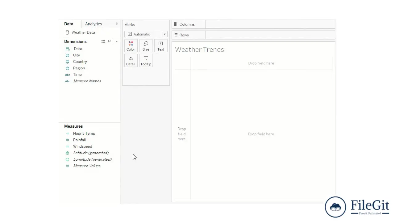395x222 pixels.
Task: Click the top column Drop field here zone
Action: click(261, 63)
